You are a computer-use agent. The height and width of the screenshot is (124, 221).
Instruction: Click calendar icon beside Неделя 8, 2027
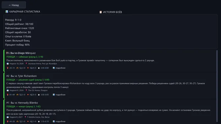8,117
